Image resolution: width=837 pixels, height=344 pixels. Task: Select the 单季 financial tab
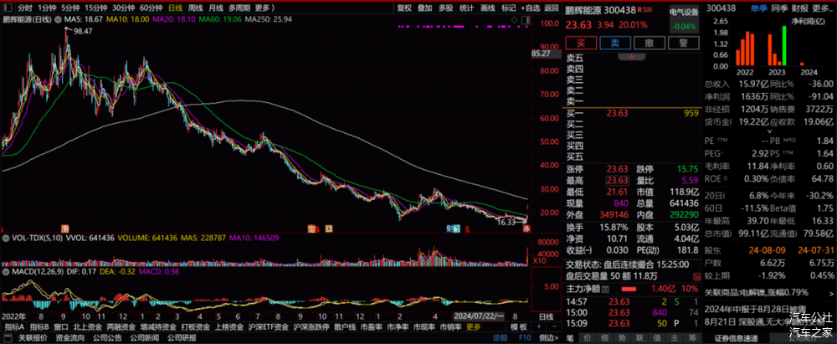pyautogui.click(x=758, y=8)
